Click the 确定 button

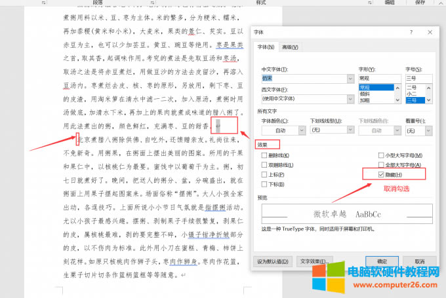click(381, 261)
